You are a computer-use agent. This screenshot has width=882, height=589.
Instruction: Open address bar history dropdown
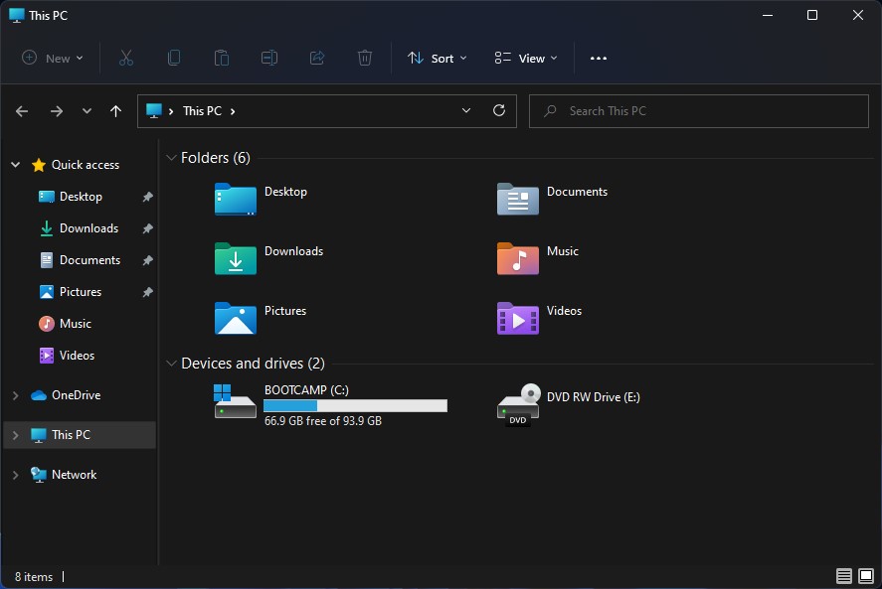tap(465, 110)
